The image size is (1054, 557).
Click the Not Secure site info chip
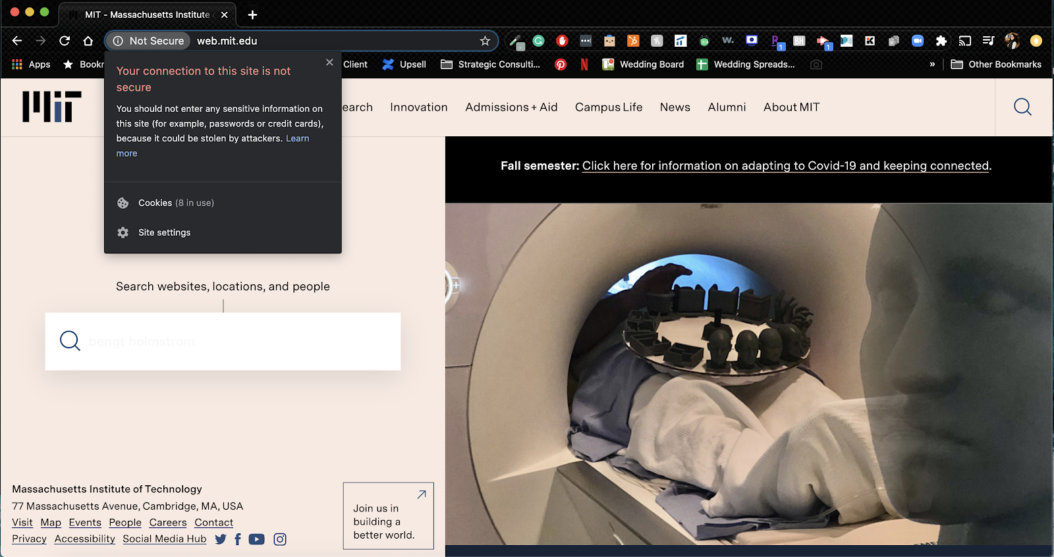click(x=148, y=41)
